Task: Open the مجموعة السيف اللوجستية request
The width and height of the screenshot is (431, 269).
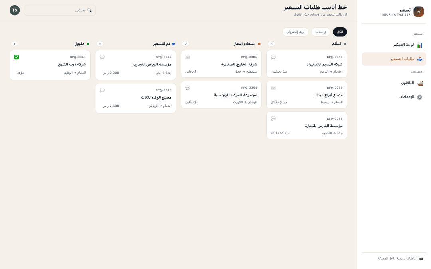Action: tap(221, 94)
